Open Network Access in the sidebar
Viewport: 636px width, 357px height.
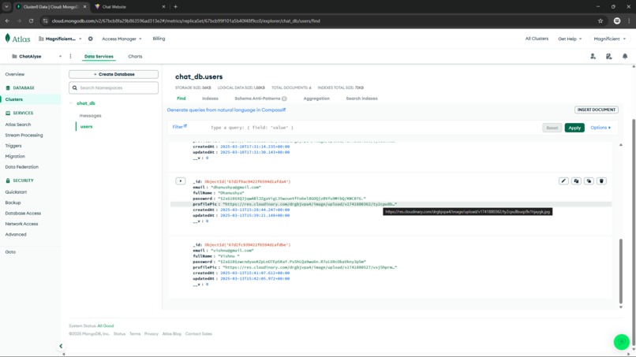(x=21, y=224)
